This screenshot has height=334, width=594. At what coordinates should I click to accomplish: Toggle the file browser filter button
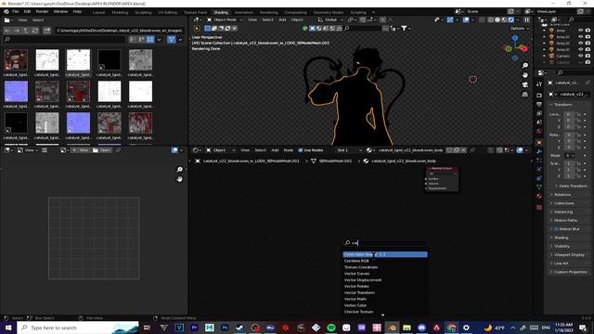point(172,39)
